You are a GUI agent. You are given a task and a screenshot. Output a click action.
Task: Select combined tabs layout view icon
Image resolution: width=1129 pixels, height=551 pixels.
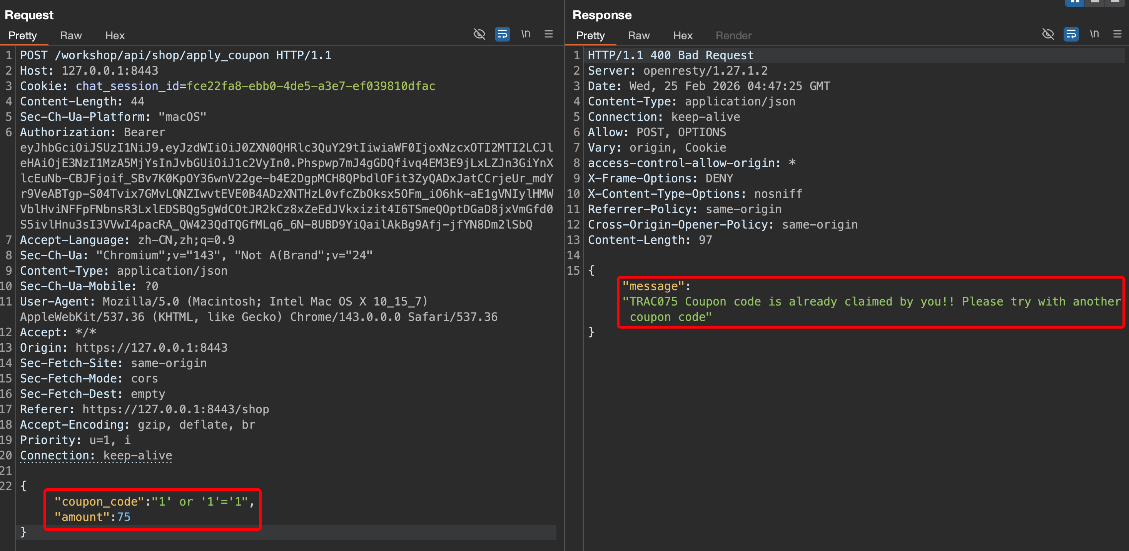pyautogui.click(x=1114, y=2)
